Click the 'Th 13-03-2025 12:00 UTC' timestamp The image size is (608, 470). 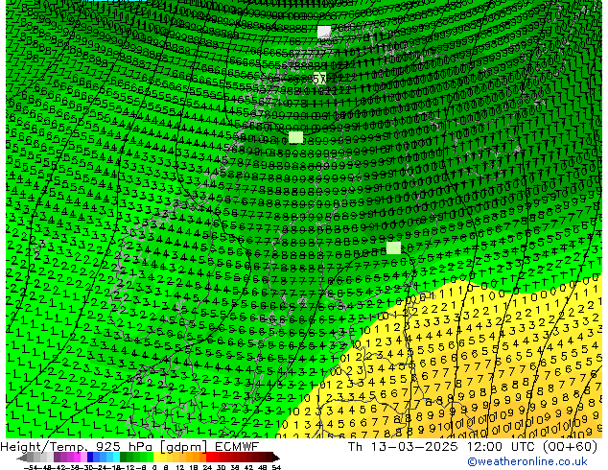click(442, 446)
